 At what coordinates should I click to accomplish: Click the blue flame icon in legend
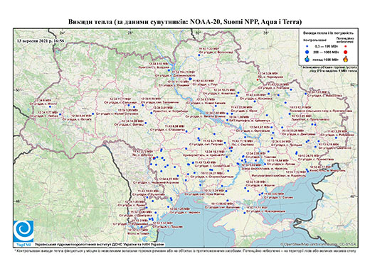(307, 59)
